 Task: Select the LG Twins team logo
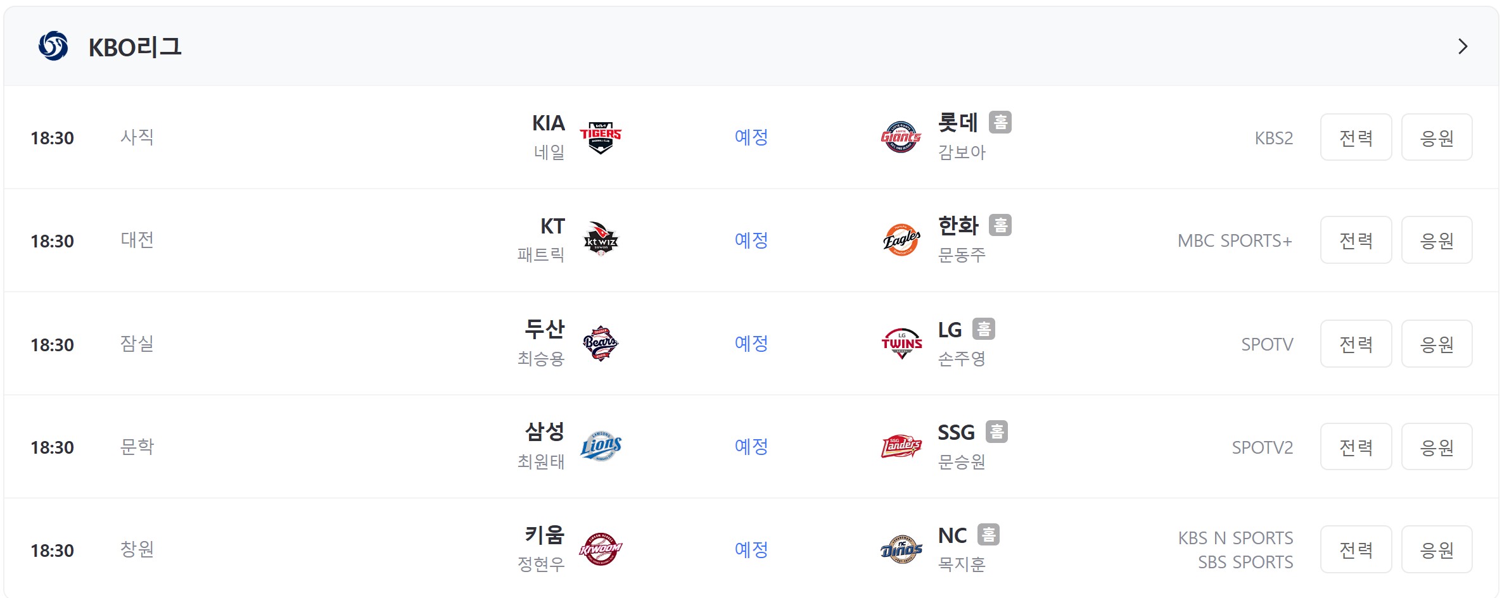tap(901, 344)
